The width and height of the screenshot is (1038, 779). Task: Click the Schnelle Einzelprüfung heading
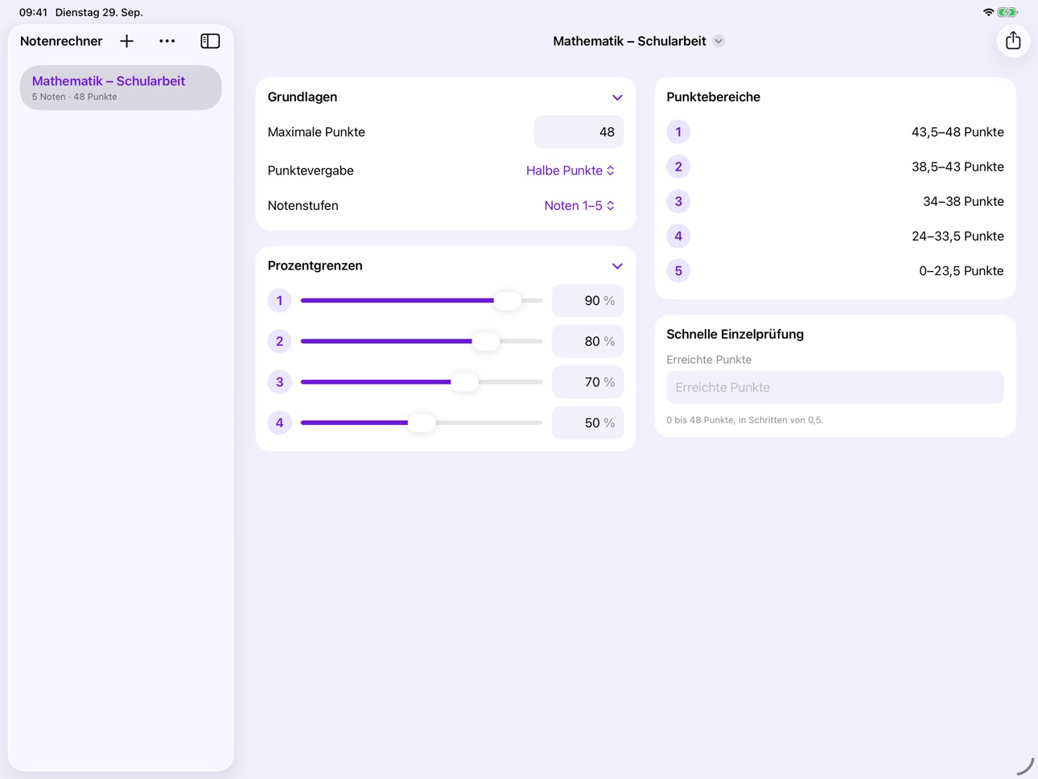coord(735,334)
